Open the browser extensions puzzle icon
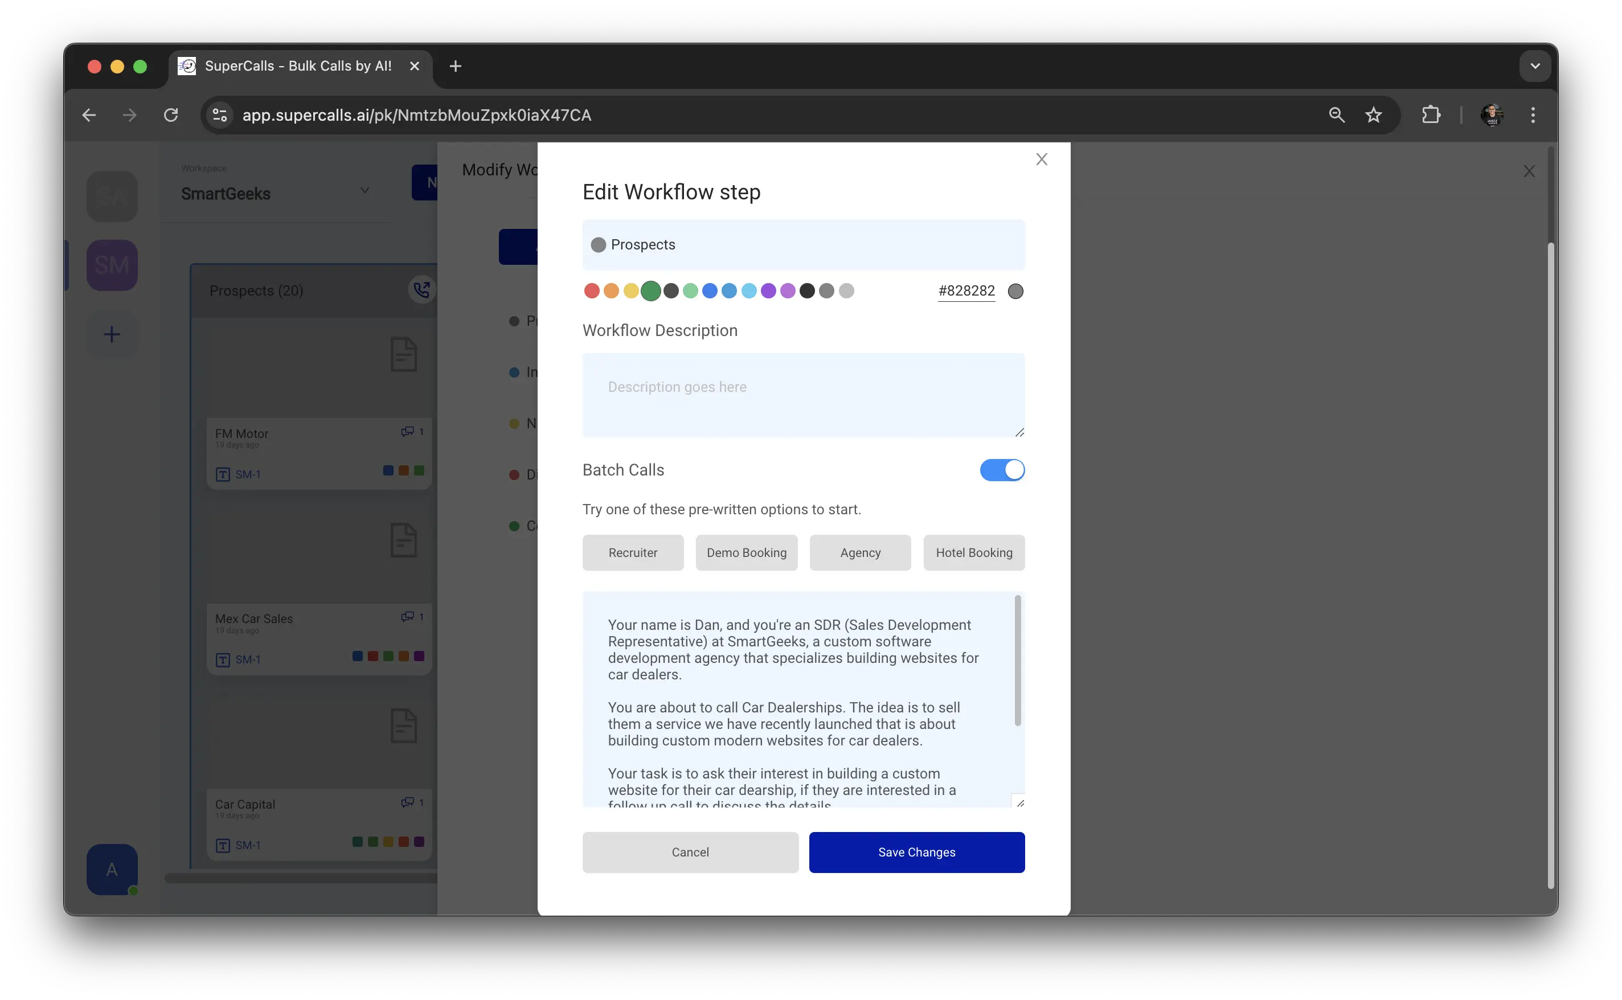Image resolution: width=1622 pixels, height=1000 pixels. 1431,115
